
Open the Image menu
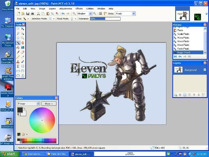(42, 8)
